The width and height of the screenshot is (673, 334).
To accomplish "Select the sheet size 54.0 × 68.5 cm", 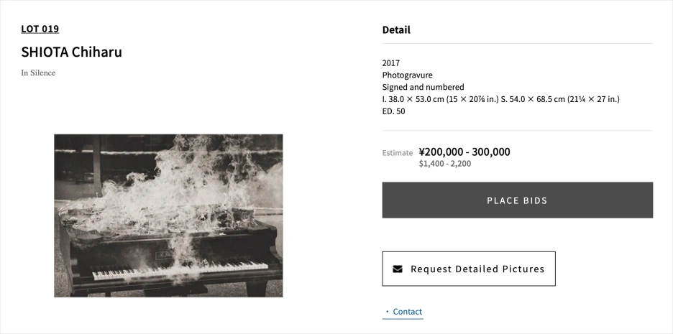I will click(548, 99).
